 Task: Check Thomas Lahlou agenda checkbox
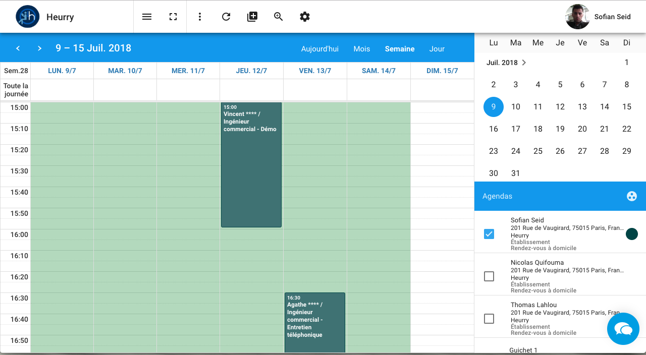click(x=489, y=319)
